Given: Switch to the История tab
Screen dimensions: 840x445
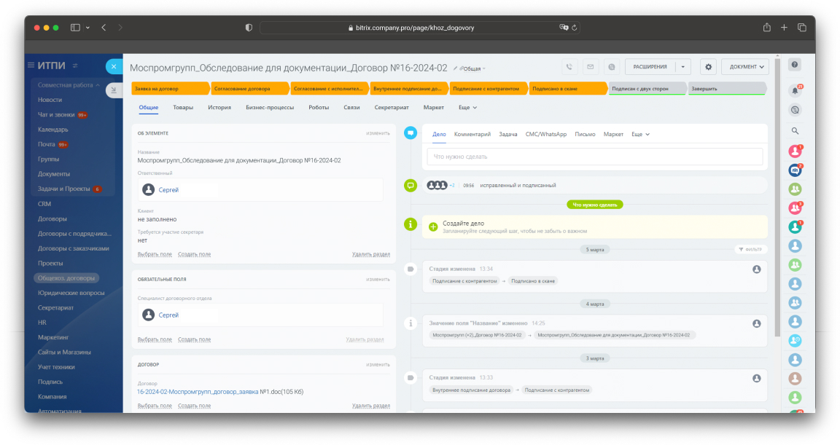Looking at the screenshot, I should click(x=219, y=108).
